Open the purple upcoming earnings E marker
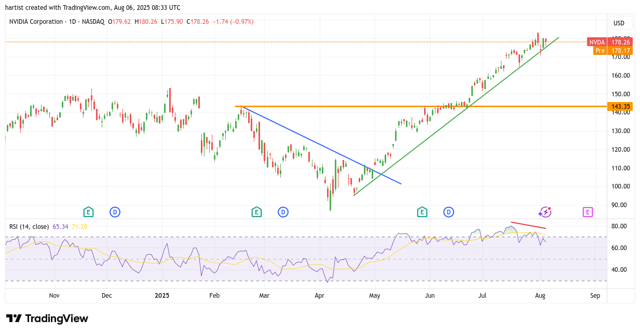The image size is (640, 334). click(x=588, y=212)
